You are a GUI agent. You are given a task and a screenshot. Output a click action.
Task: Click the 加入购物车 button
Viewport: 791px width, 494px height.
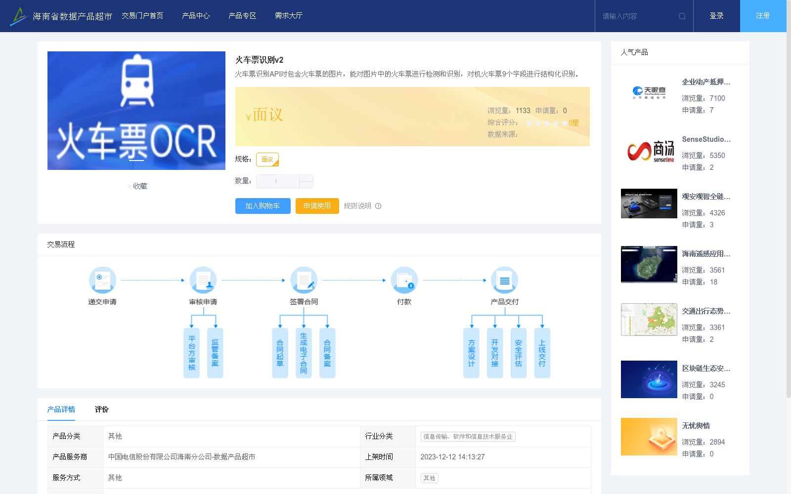tap(263, 206)
